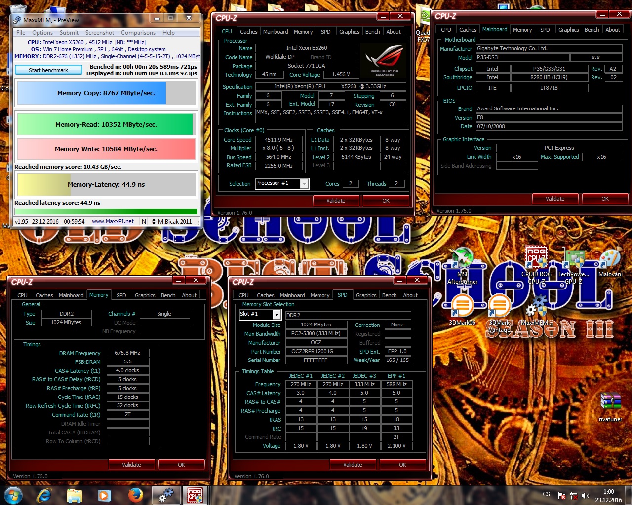Click Validate in the processor CPU-Z window
632x505 pixels.
(336, 201)
